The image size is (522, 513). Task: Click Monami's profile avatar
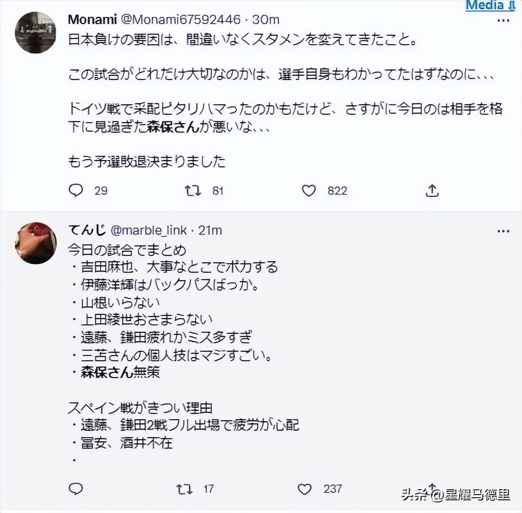(x=35, y=33)
